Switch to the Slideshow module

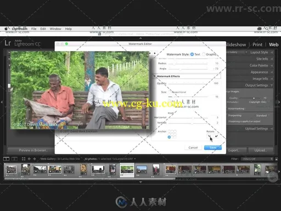point(236,45)
